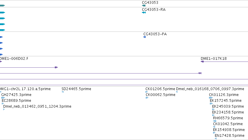Select the CG43053-RA transcript arrow
The height and width of the screenshot is (140, 248).
click(144, 13)
